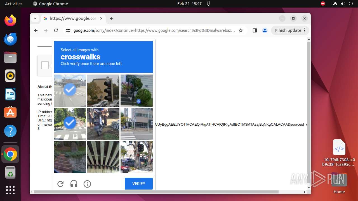This screenshot has width=358, height=201.
Task: Bookmark this page with the star
Action: tap(241, 30)
